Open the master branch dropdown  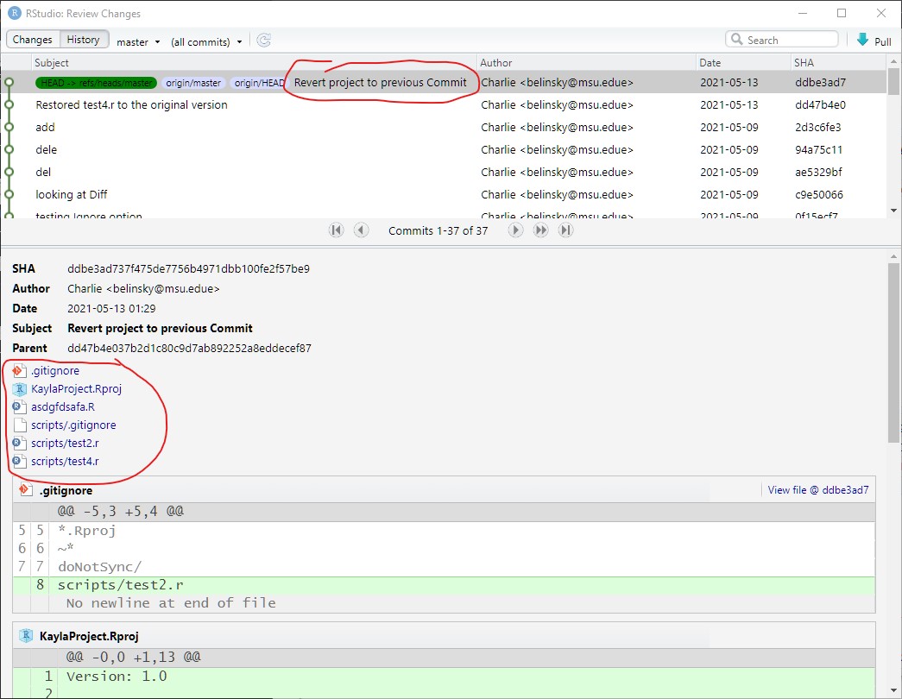click(x=138, y=42)
